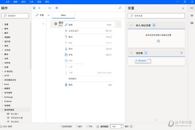
Task: Click the info icon beside 毫秒
Action: (131, 126)
